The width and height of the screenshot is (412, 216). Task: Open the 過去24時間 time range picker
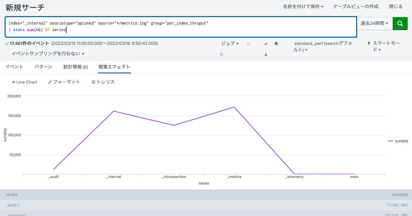(374, 23)
